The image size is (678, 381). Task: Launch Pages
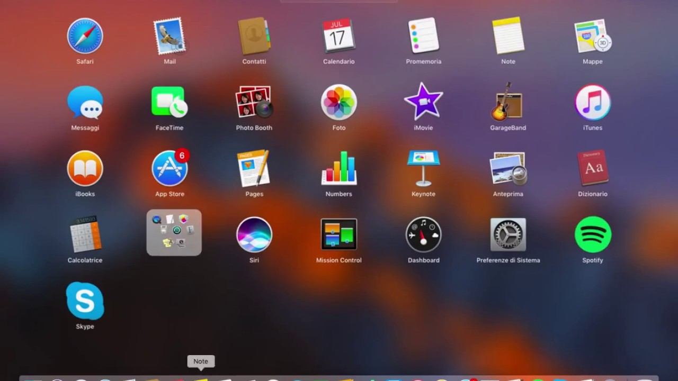click(254, 168)
